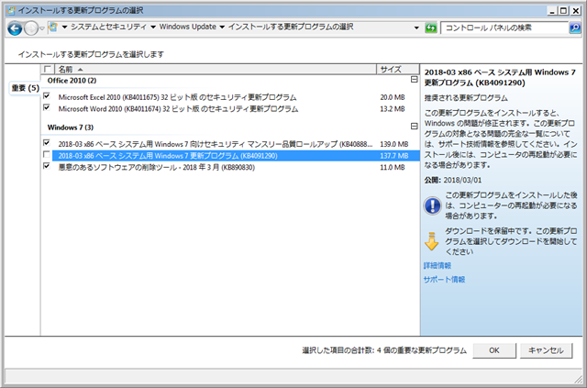Select the highlighted KB4091290 update row
587x388 pixels.
pyautogui.click(x=236, y=156)
